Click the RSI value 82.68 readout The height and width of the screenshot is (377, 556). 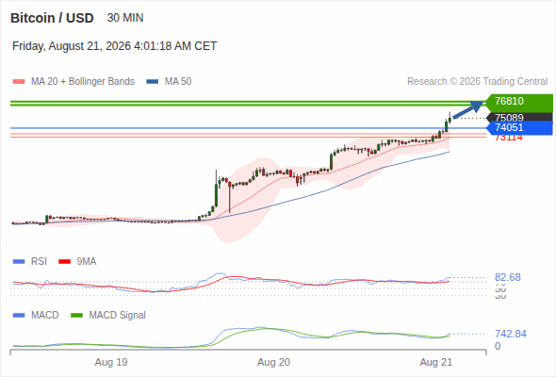[x=508, y=277]
